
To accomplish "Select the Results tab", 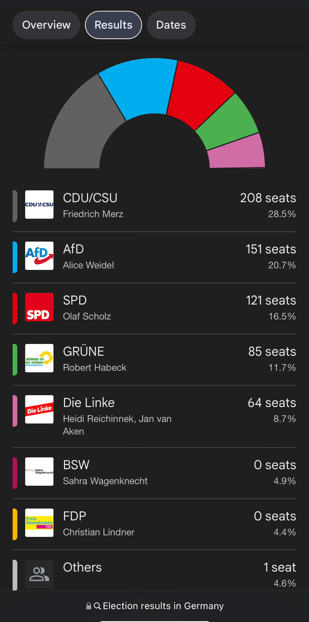I will (x=113, y=25).
